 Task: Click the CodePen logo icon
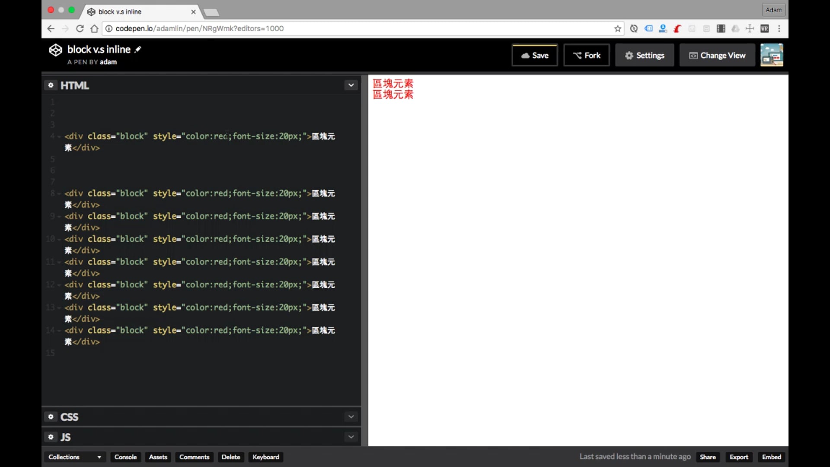[x=55, y=50]
